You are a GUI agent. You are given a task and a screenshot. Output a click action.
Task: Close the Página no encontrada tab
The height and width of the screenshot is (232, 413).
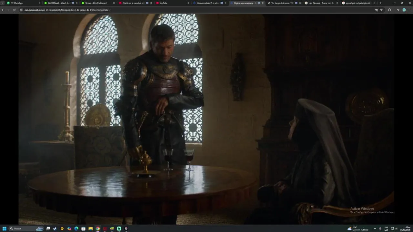263,3
